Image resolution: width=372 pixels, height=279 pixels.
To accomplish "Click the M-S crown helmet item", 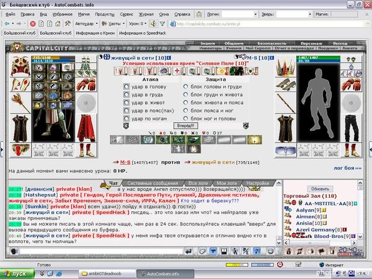I will 285,66.
